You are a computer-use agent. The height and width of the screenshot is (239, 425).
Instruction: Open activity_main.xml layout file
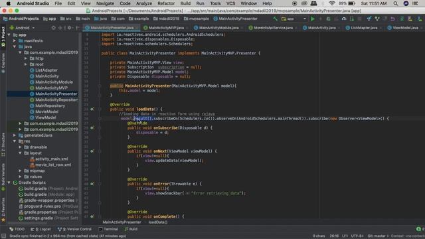pyautogui.click(x=52, y=159)
